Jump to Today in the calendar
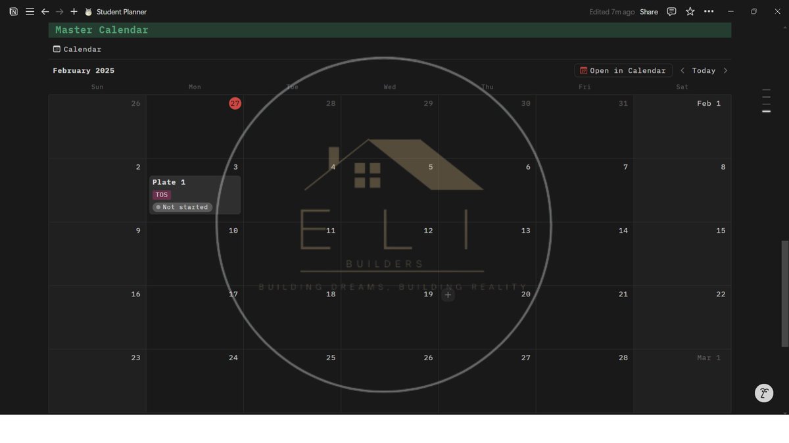The image size is (789, 443). (x=704, y=70)
